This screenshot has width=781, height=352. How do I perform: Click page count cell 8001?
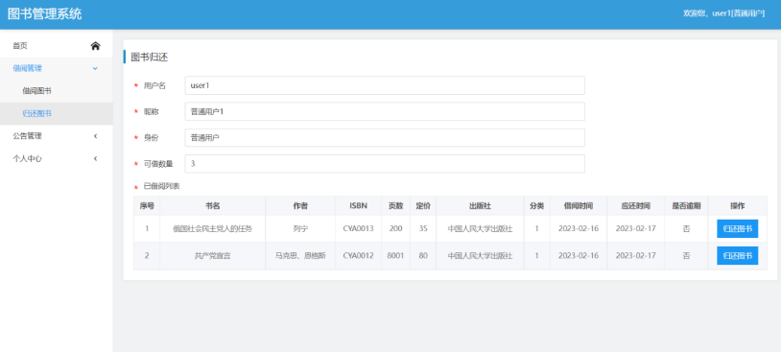click(395, 256)
